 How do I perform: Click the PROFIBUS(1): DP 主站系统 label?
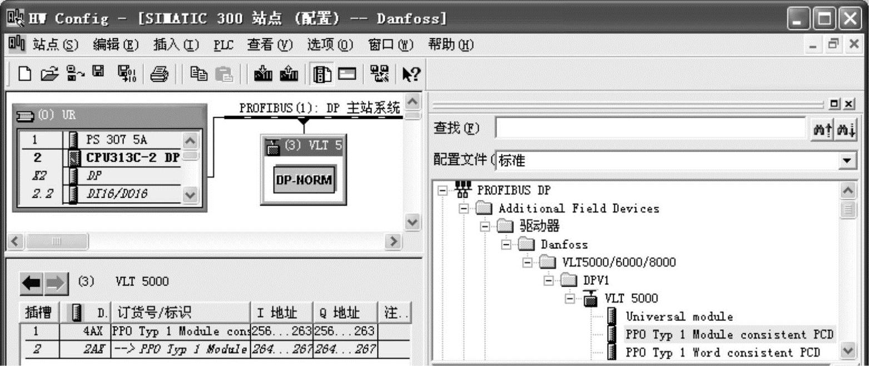[x=319, y=108]
